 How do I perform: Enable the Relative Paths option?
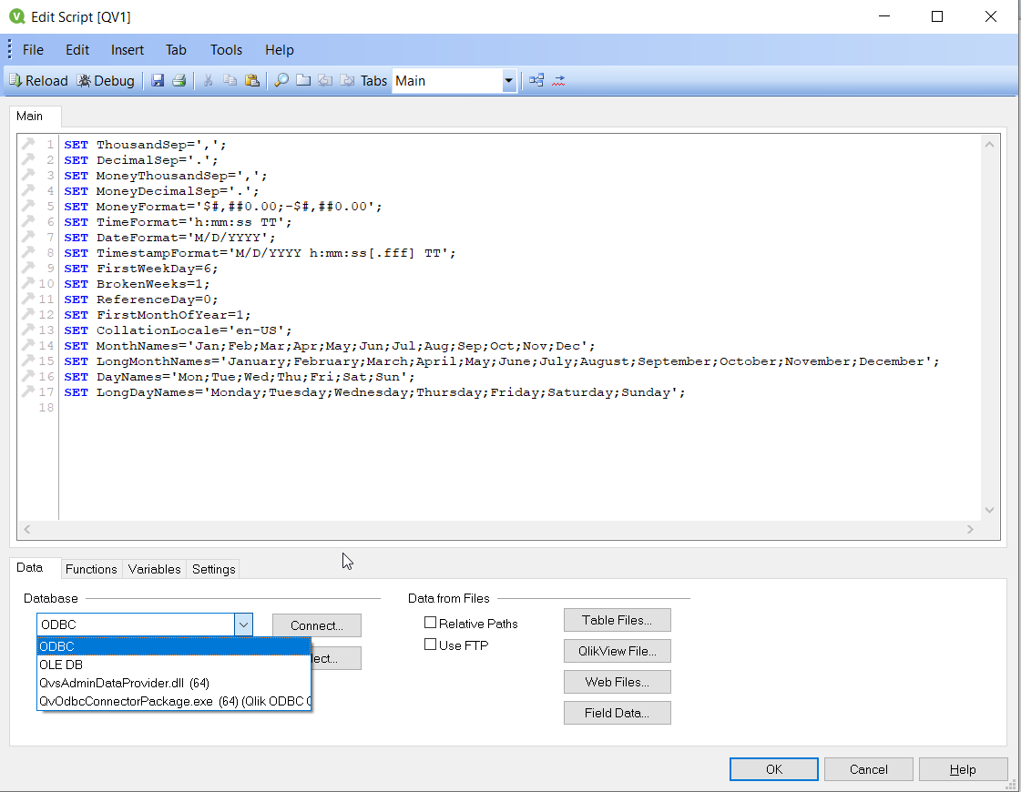(430, 622)
